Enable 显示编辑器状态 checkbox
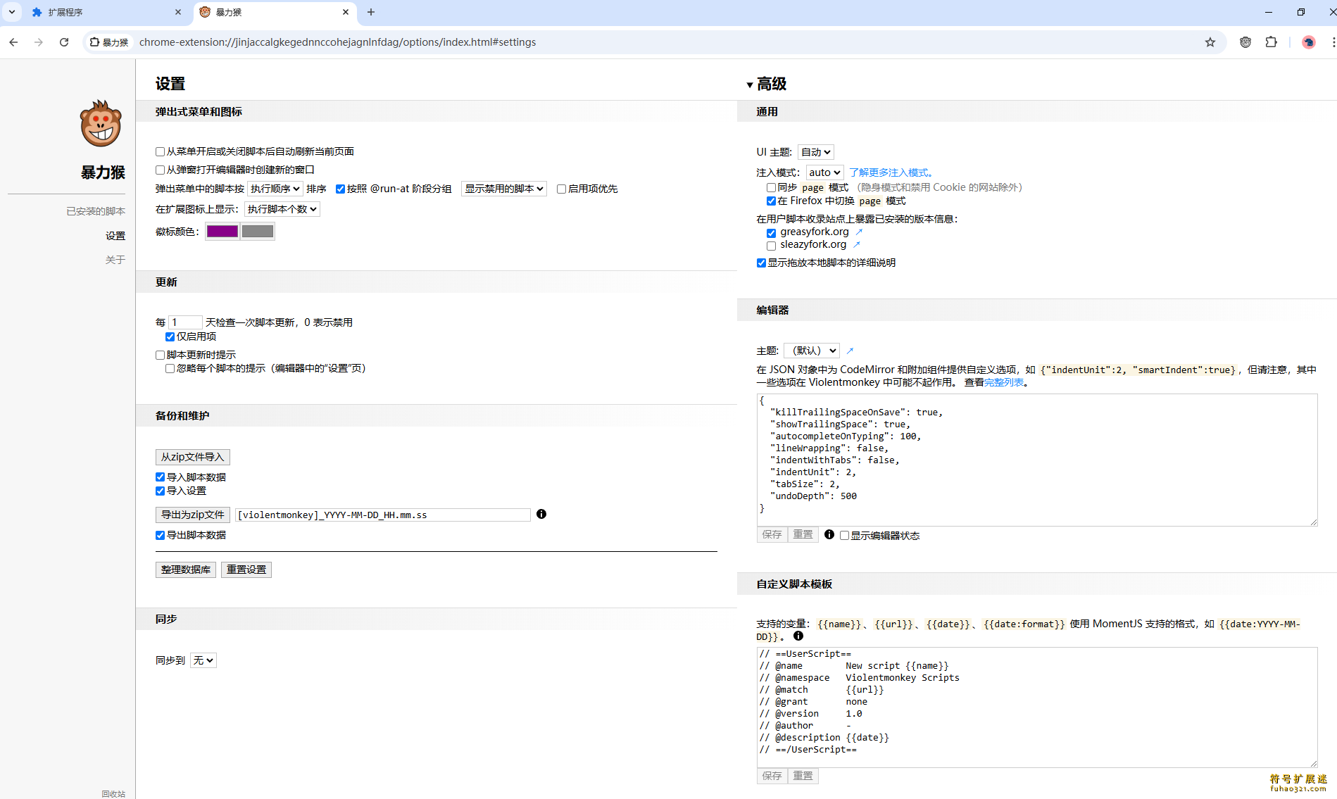 [844, 536]
